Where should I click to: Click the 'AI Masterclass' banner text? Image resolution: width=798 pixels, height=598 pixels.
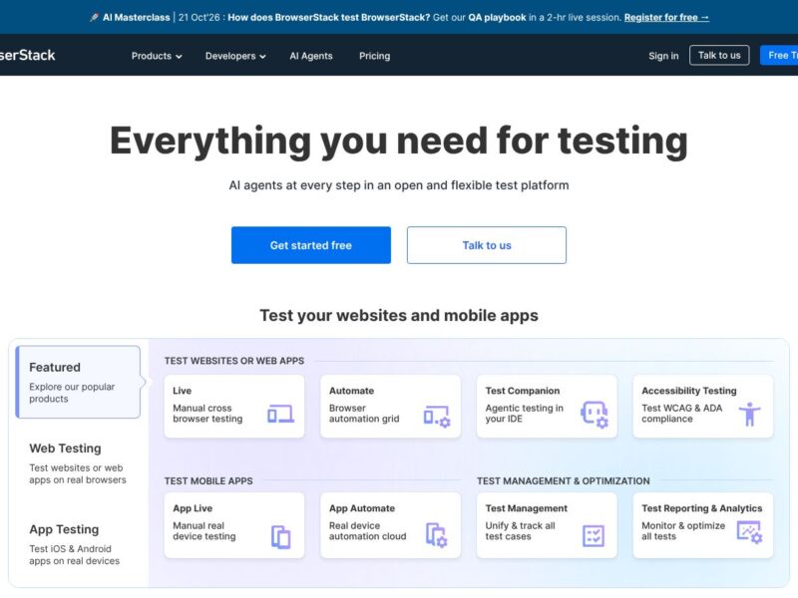coord(136,17)
